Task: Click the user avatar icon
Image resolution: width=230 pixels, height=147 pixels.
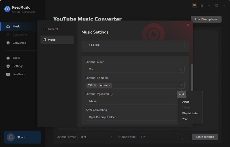Action: coord(11,137)
